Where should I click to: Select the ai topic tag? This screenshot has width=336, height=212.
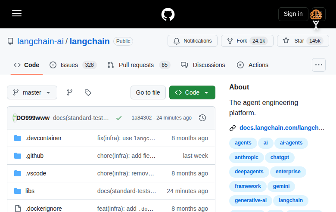click(x=266, y=143)
